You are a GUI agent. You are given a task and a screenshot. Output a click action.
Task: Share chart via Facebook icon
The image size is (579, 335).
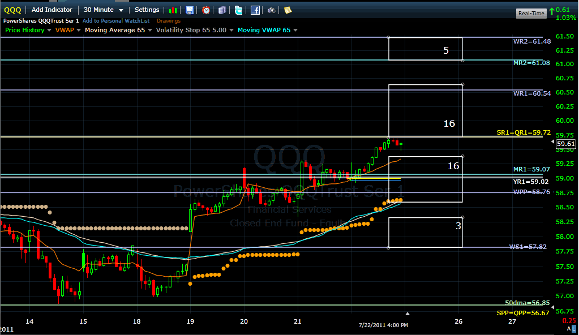pyautogui.click(x=255, y=10)
